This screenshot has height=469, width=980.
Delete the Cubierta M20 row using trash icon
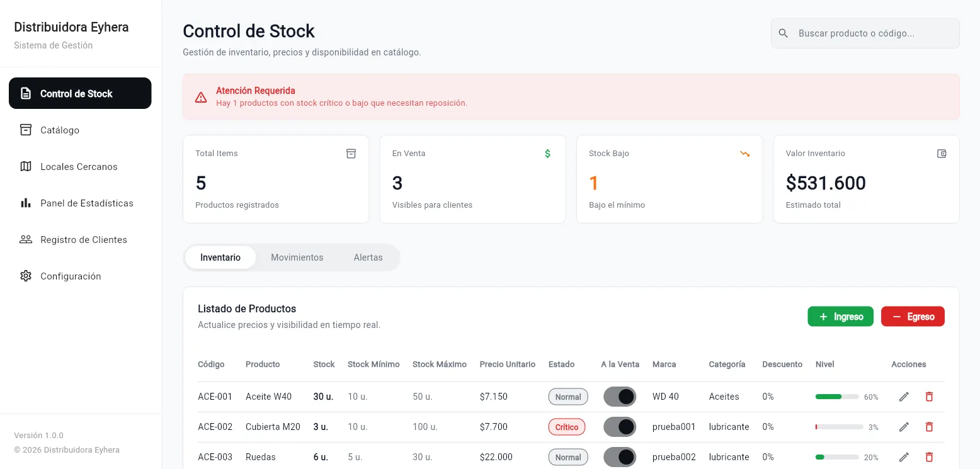point(928,427)
